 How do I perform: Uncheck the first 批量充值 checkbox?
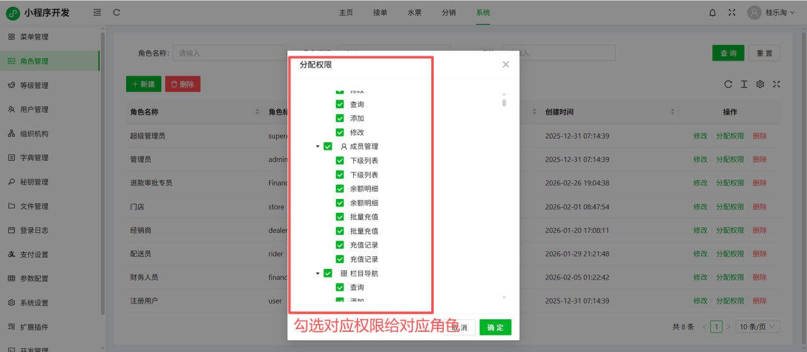(340, 217)
